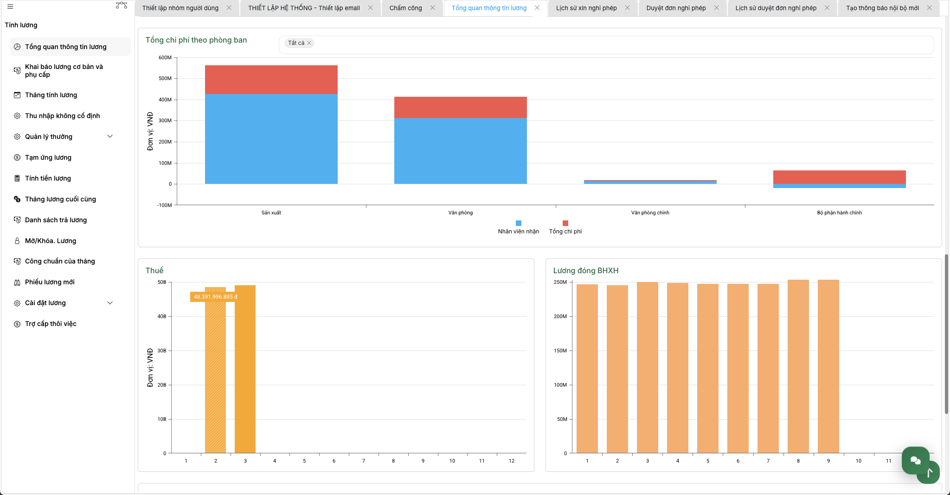The width and height of the screenshot is (950, 495).
Task: Open Trợ cấp thôi việc page
Action: pyautogui.click(x=51, y=324)
